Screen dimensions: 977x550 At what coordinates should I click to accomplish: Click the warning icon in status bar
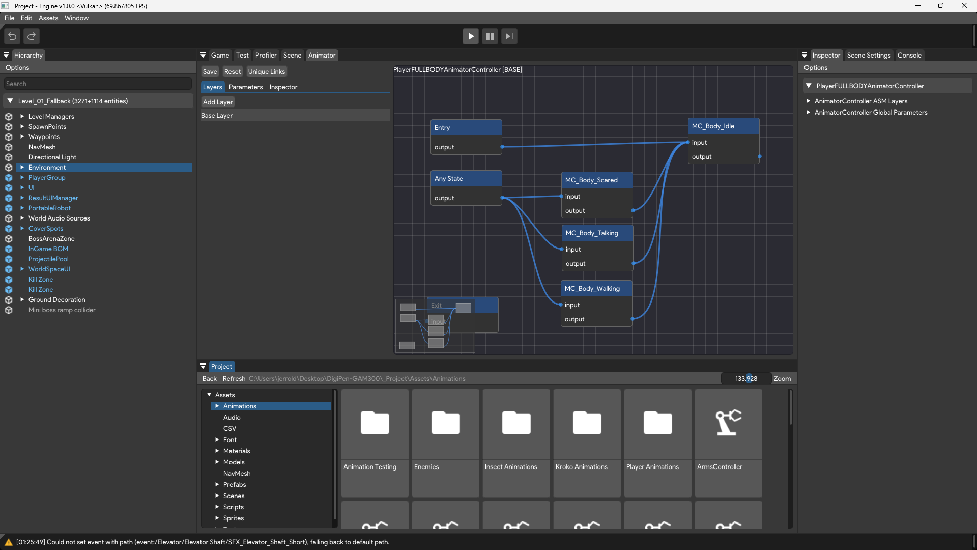pos(9,542)
